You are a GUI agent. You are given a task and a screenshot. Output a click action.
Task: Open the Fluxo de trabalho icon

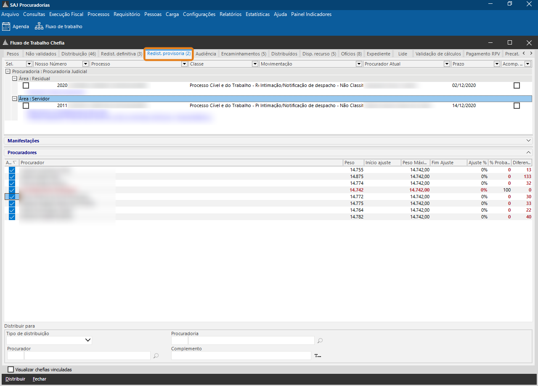pos(39,26)
